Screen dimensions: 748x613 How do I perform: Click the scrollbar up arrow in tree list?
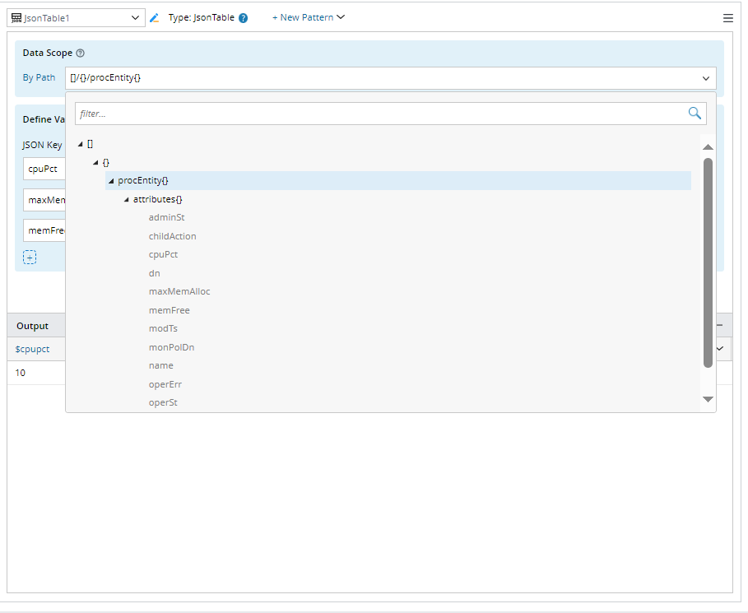tap(708, 146)
